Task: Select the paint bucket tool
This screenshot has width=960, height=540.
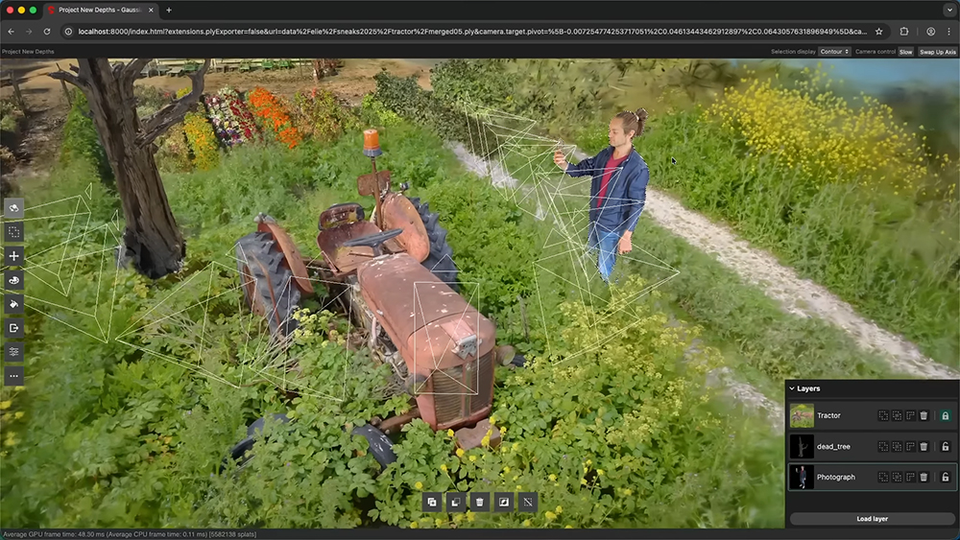Action: point(14,304)
